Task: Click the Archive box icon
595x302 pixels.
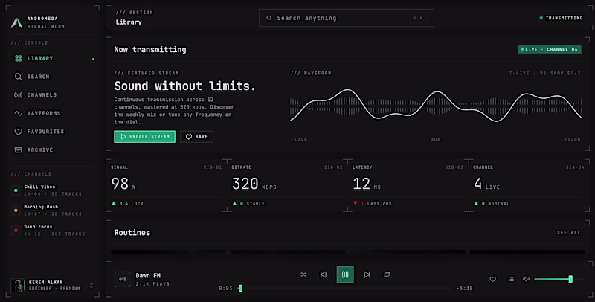Action: [x=18, y=150]
